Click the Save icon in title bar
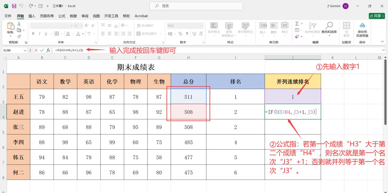The width and height of the screenshot is (388, 193). (14, 6)
